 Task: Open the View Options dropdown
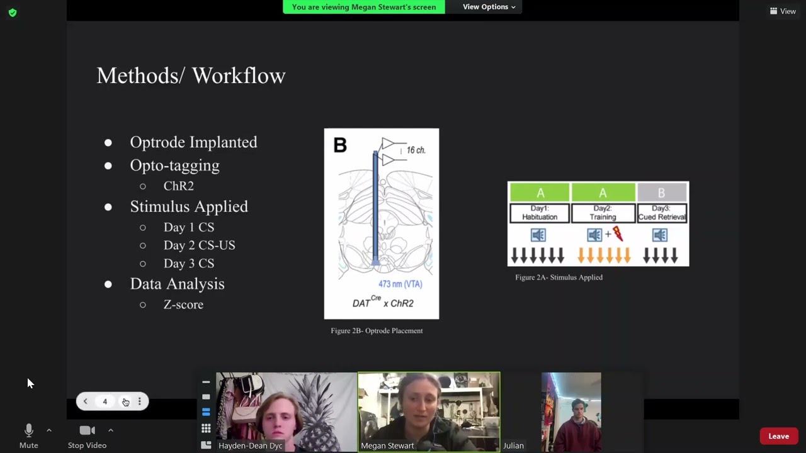(489, 7)
